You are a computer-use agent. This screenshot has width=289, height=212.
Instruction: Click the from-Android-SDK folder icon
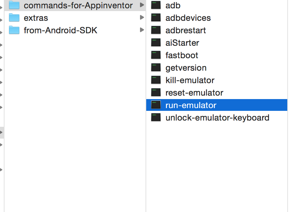(x=14, y=30)
